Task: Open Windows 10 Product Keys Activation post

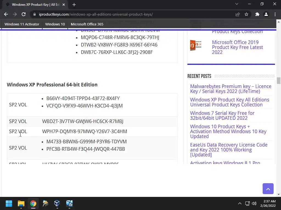Action: tap(228, 132)
